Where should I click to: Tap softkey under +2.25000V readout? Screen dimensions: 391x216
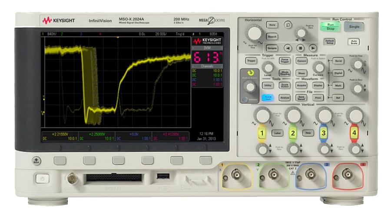coord(89,161)
